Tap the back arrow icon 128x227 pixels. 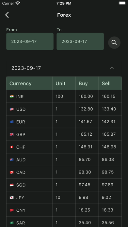pyautogui.click(x=7, y=15)
